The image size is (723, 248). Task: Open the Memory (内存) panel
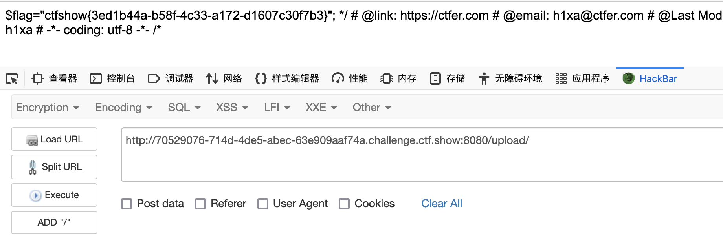(x=398, y=79)
